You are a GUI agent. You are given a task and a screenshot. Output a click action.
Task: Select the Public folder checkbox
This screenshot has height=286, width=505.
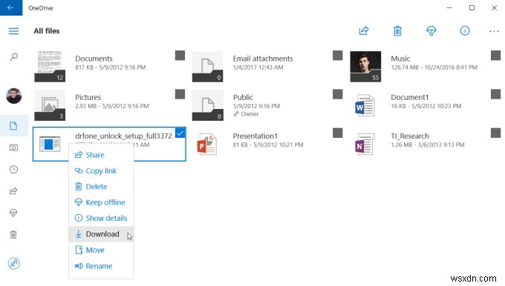337,94
